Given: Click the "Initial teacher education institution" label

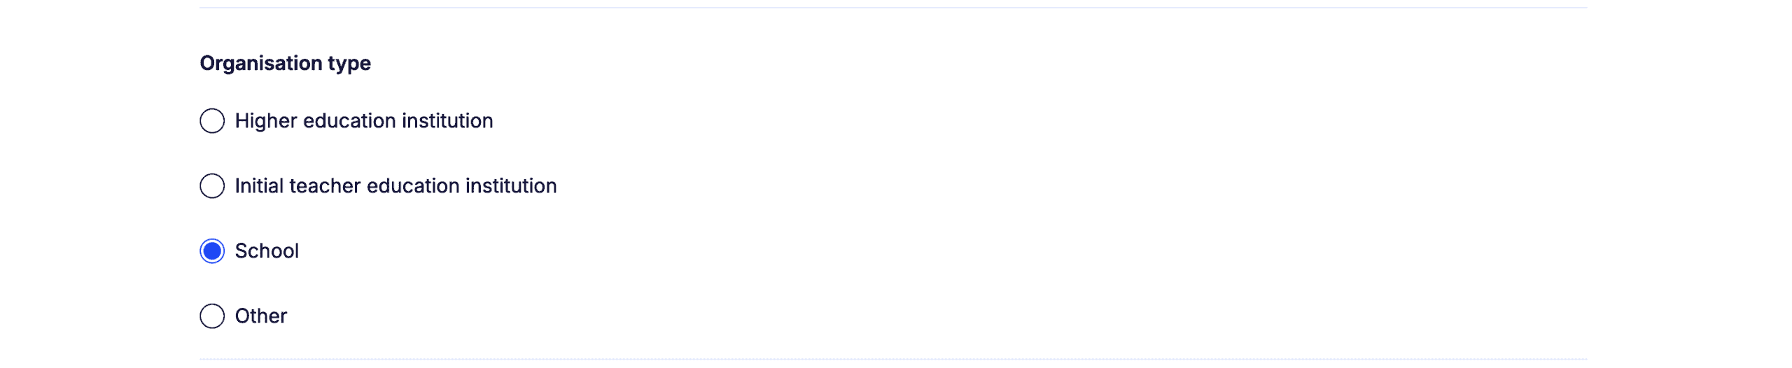Looking at the screenshot, I should [395, 186].
